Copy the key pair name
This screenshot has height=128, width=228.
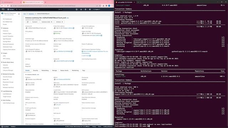tap(55, 105)
